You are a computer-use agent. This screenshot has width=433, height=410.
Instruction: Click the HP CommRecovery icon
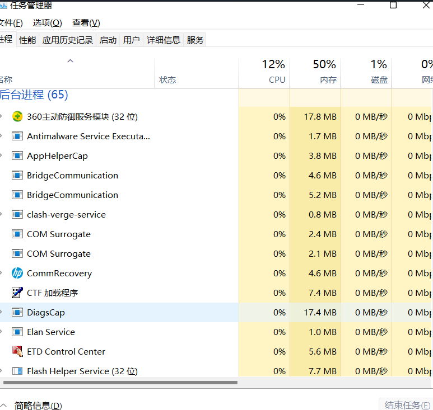point(17,273)
